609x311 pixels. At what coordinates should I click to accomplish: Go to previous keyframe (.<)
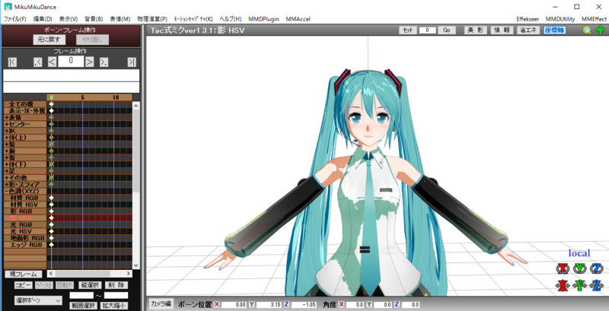click(x=37, y=62)
